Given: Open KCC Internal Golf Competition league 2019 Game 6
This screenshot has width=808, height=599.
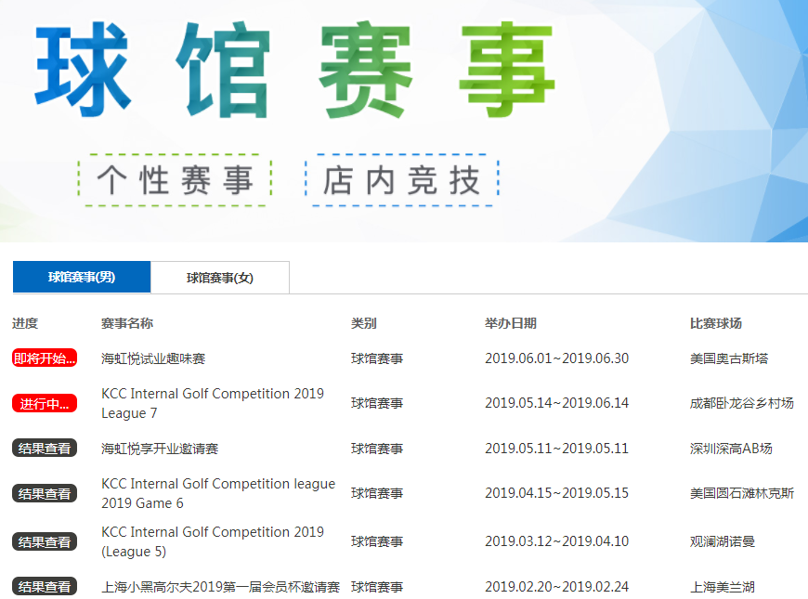Looking at the screenshot, I should [217, 493].
